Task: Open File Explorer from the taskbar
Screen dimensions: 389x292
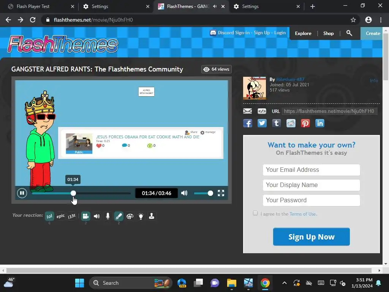Action: (x=232, y=283)
